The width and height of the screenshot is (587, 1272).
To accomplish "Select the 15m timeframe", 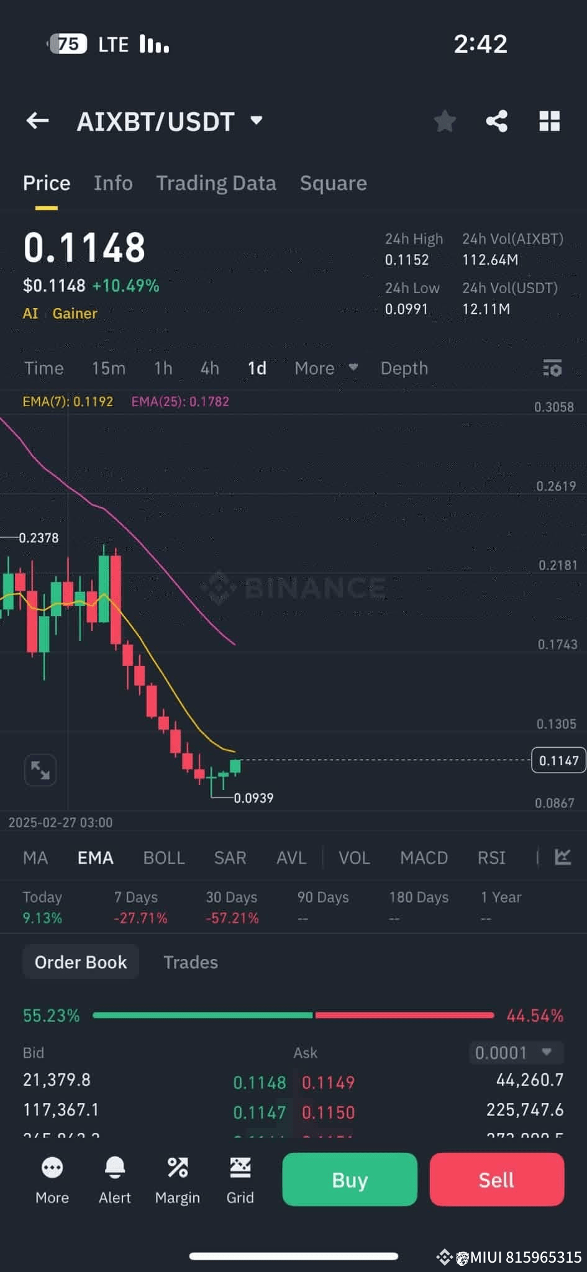I will pos(108,368).
